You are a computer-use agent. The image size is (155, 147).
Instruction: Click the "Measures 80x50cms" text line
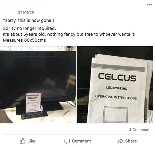(x=24, y=40)
